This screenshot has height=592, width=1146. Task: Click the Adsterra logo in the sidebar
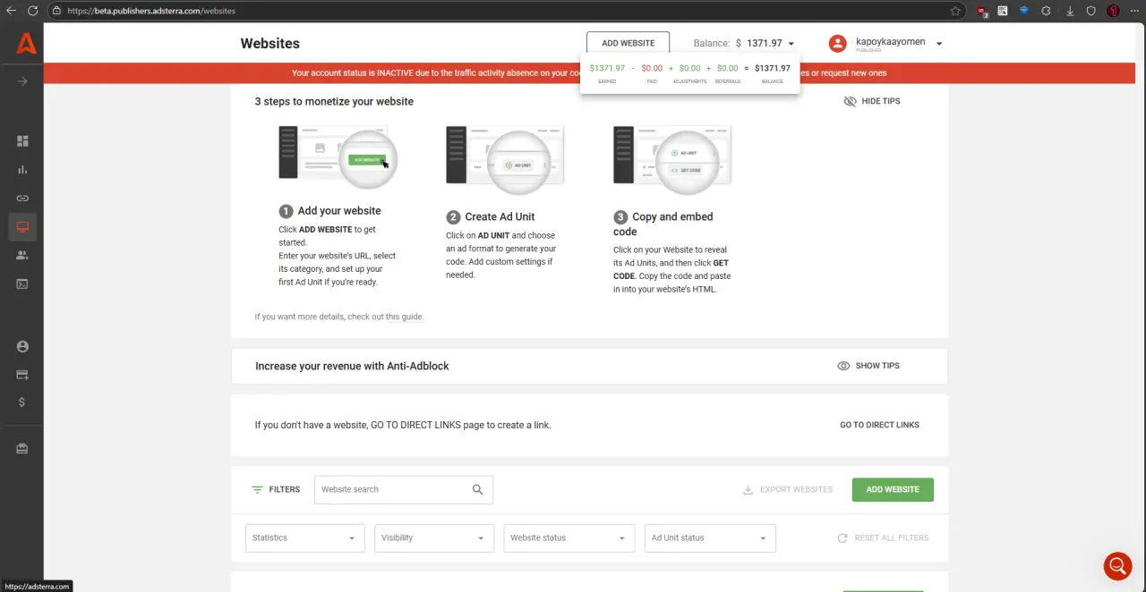[x=26, y=42]
